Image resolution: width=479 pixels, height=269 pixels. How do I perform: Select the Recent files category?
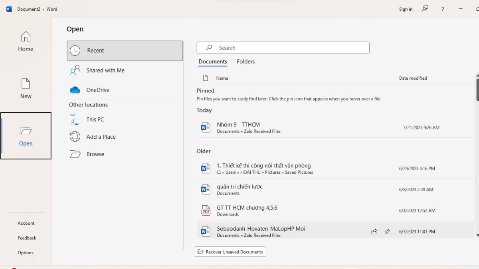(x=125, y=51)
